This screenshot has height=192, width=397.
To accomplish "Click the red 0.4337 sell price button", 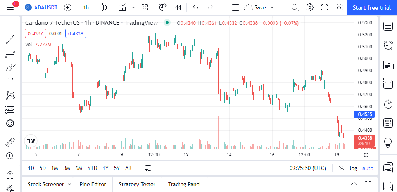I will point(35,33).
